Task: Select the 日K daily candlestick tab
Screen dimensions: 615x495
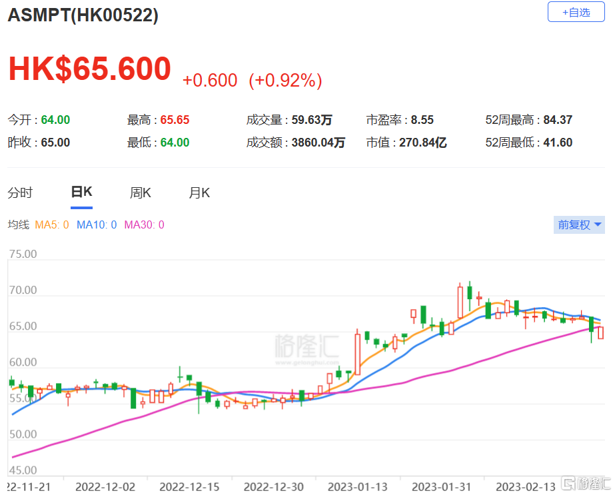Action: pos(81,192)
